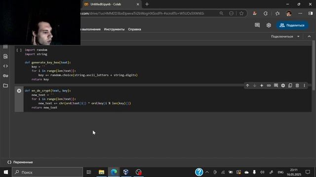The height and width of the screenshot is (177, 316).
Task: Open volume speaker tray icon
Action: (x=262, y=172)
